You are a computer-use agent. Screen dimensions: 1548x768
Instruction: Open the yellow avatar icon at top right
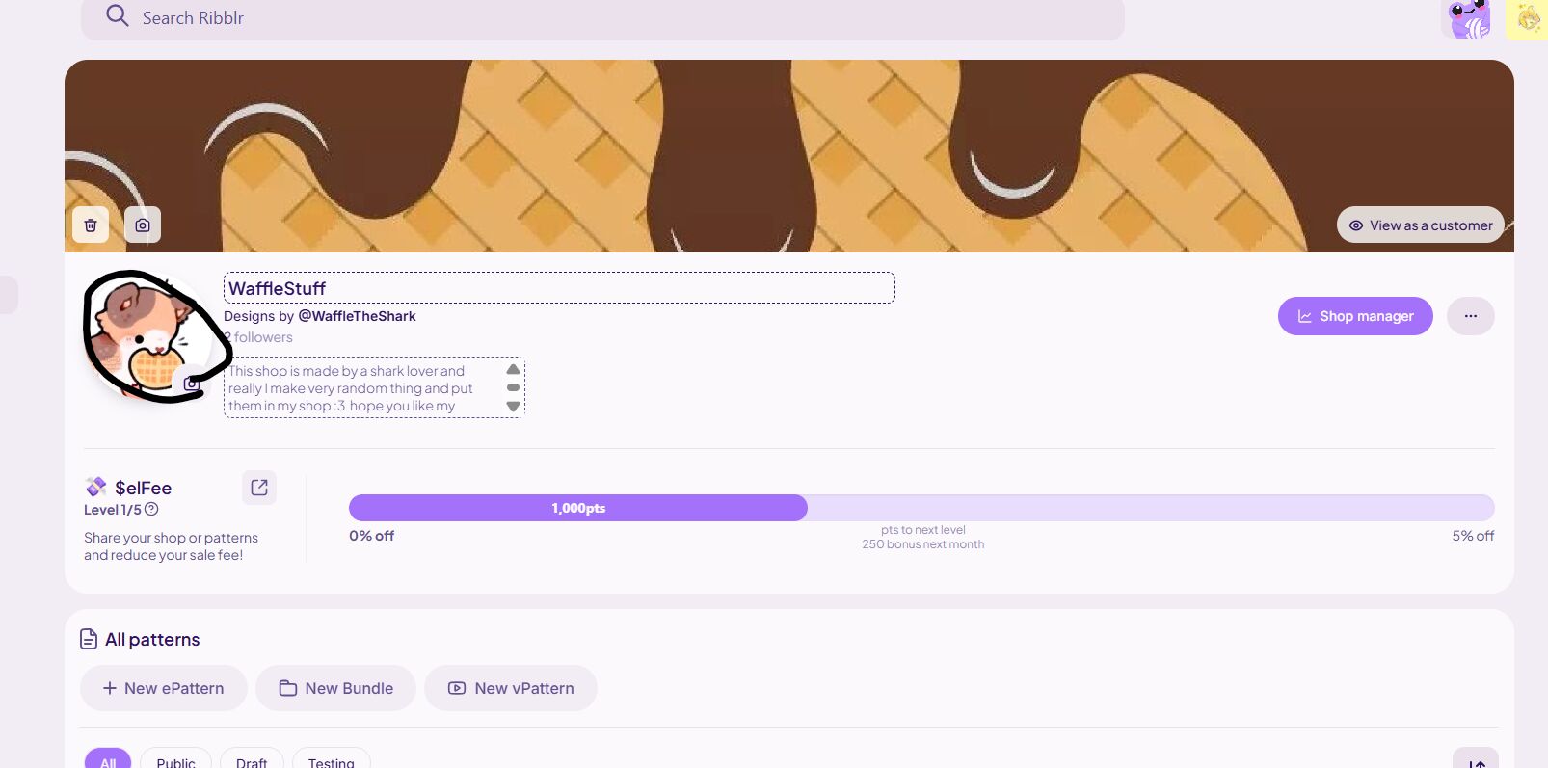1528,19
